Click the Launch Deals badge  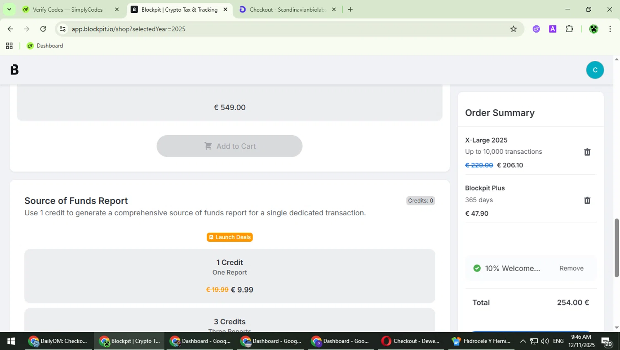[229, 237]
